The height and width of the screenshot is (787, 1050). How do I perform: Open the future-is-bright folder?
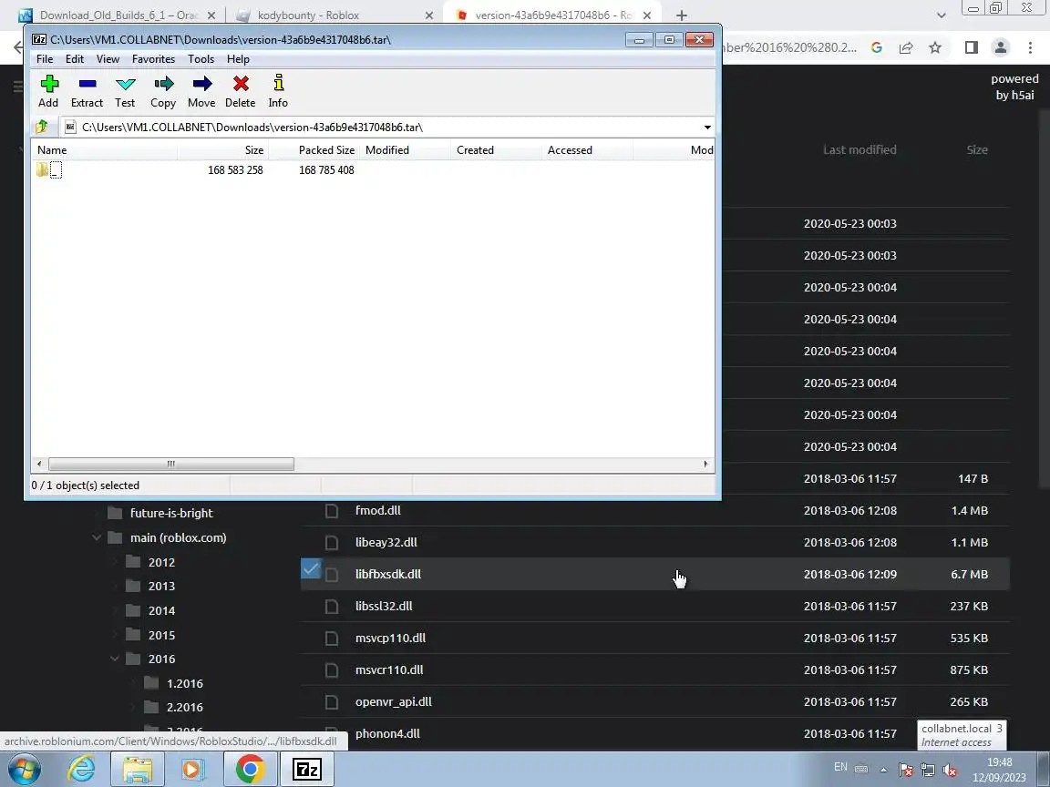coord(171,514)
